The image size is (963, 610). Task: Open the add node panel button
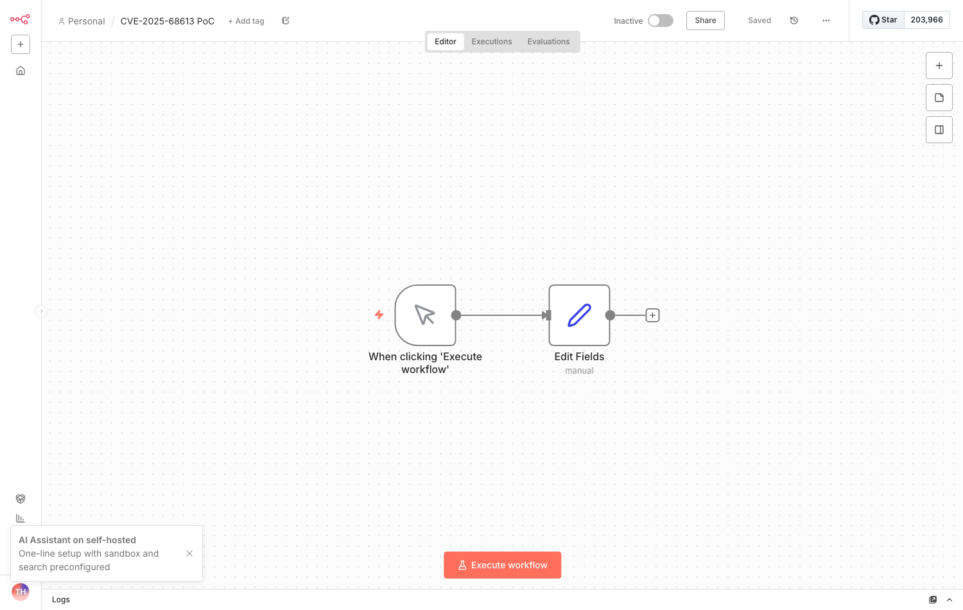(x=939, y=65)
